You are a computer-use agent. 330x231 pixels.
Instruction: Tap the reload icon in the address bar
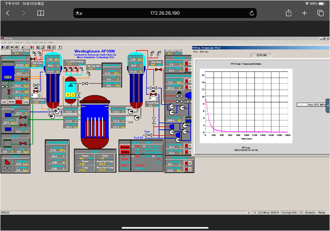pyautogui.click(x=252, y=13)
